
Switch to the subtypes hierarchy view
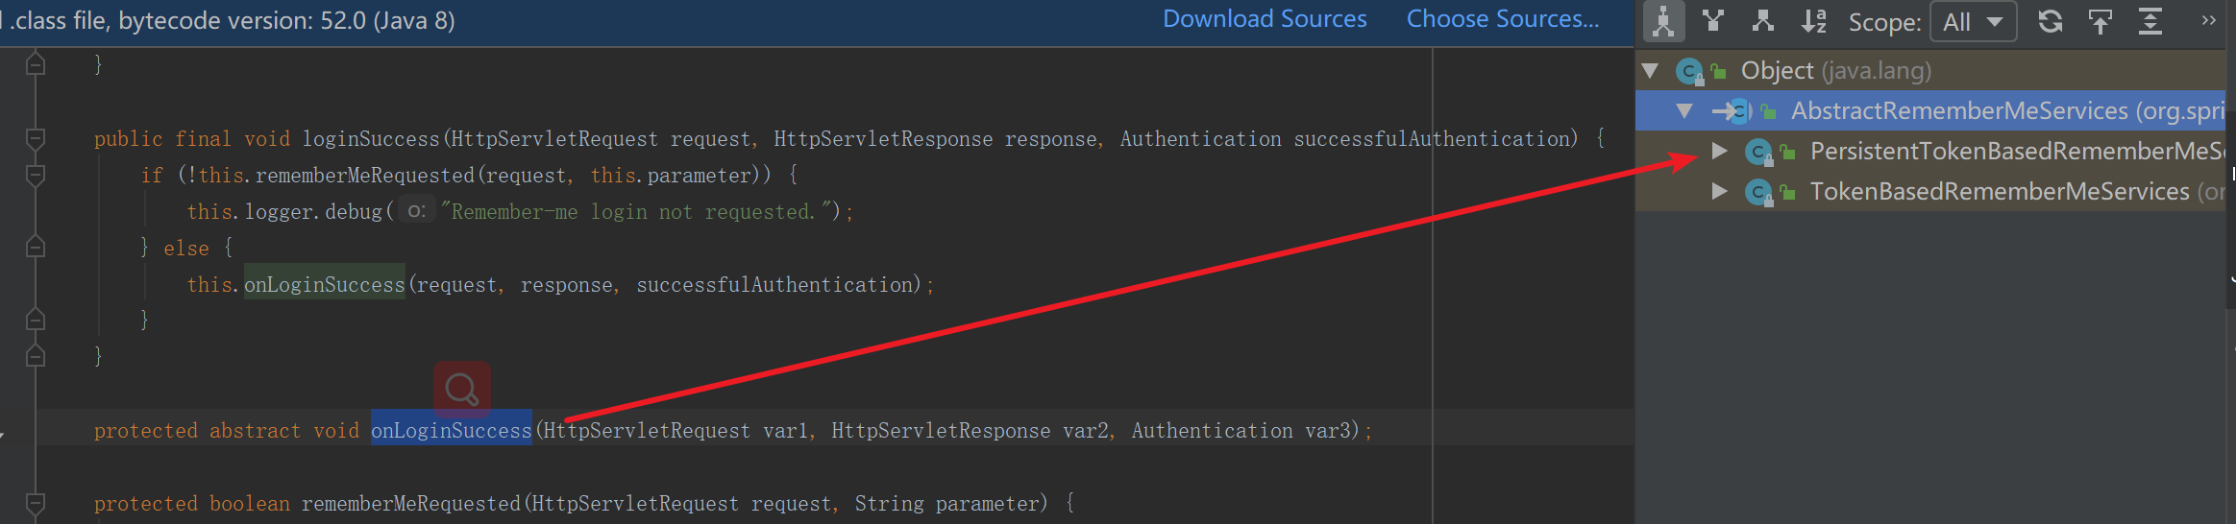coord(1763,21)
